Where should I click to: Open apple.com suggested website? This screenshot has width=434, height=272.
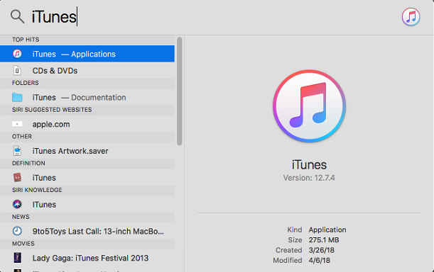pyautogui.click(x=87, y=124)
